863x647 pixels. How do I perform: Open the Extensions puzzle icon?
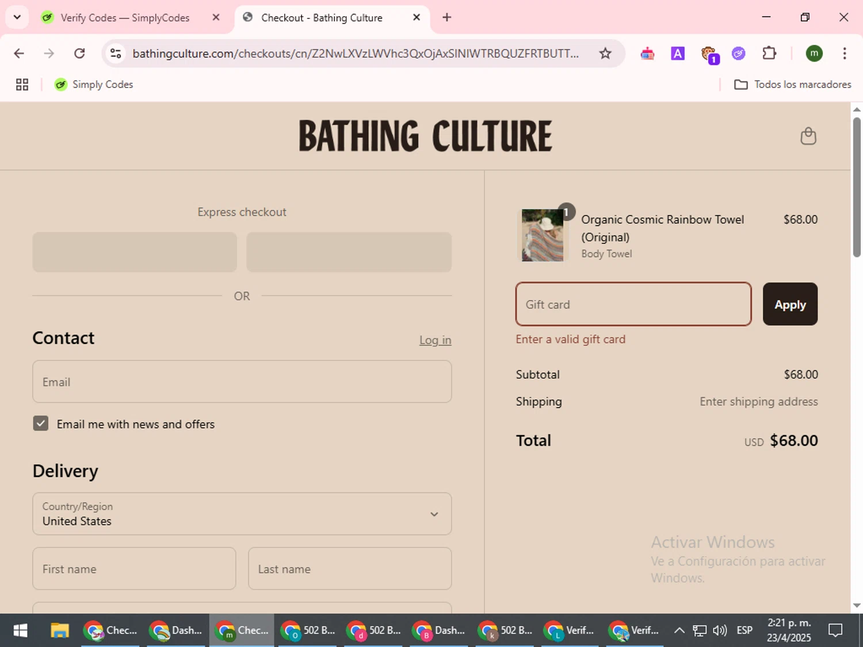pyautogui.click(x=769, y=53)
